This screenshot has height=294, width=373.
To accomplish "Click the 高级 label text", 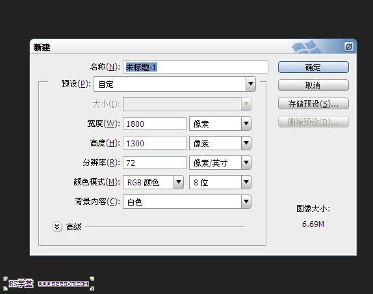I will point(73,227).
